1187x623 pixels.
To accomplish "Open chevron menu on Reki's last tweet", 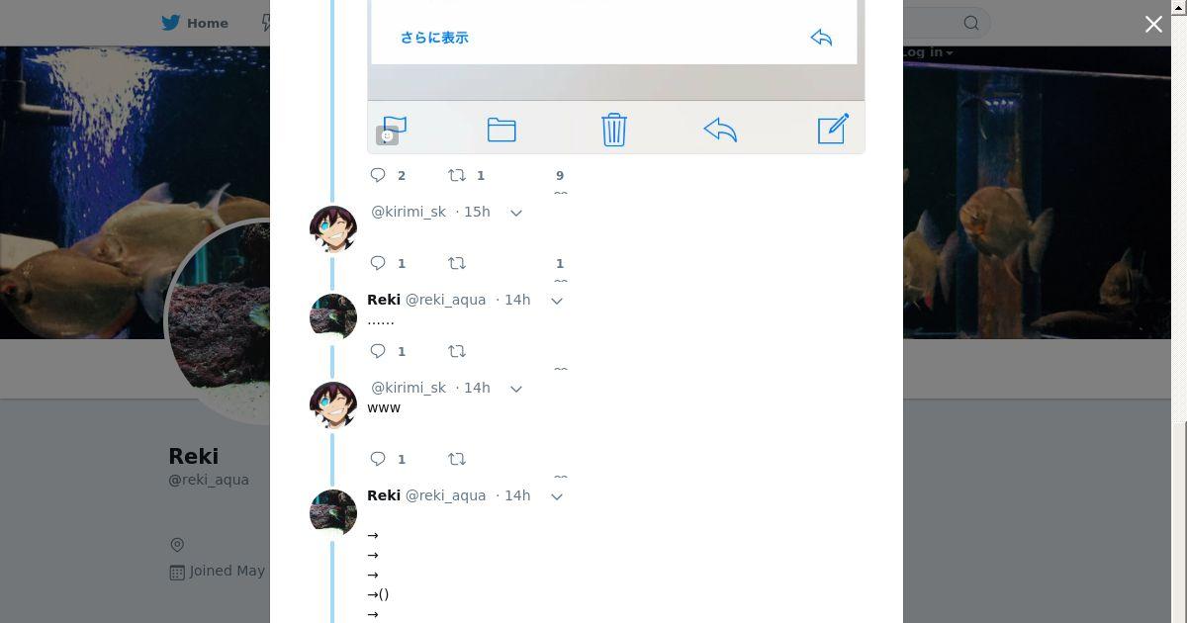I will click(557, 496).
